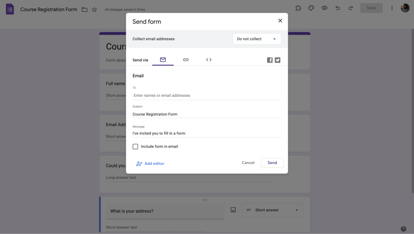This screenshot has height=234, width=414.
Task: Share form via Twitter icon
Action: coord(277,60)
